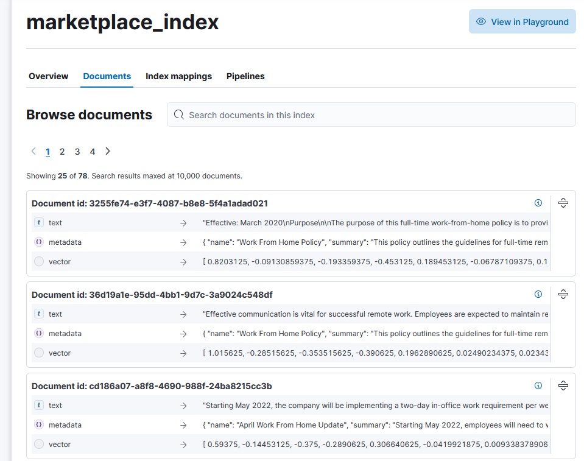Image resolution: width=584 pixels, height=461 pixels.
Task: Click the search magnifier icon in the search bar
Action: click(x=178, y=114)
